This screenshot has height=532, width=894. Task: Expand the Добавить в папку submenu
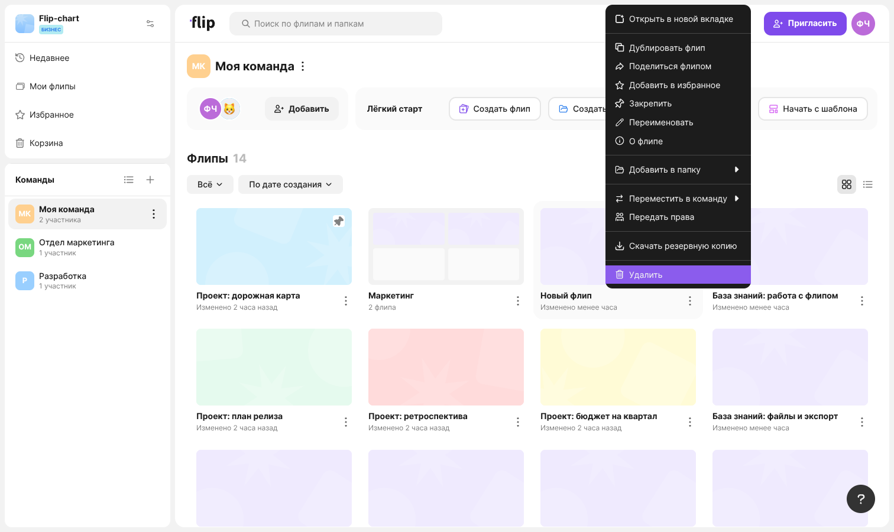(678, 170)
